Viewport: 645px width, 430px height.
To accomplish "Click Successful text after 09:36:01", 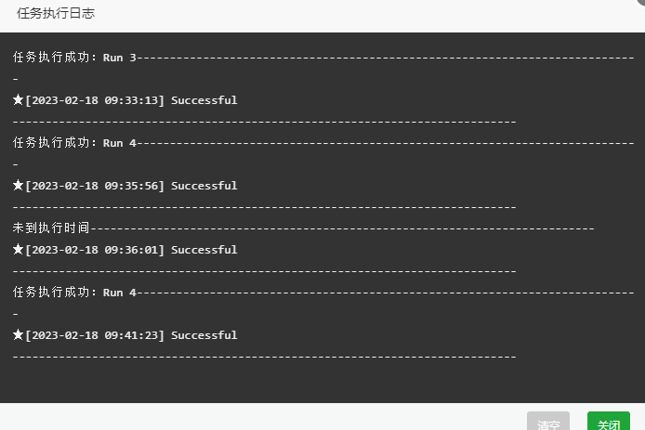I will point(204,250).
